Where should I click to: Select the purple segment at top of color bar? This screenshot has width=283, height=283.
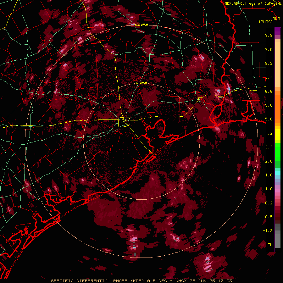[x=278, y=31]
